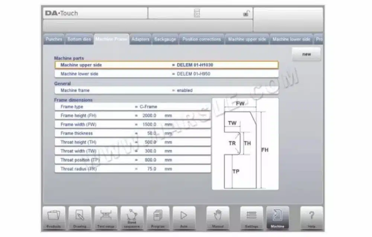The image size is (372, 237).
Task: Open the Adaptors tab
Action: pyautogui.click(x=141, y=39)
